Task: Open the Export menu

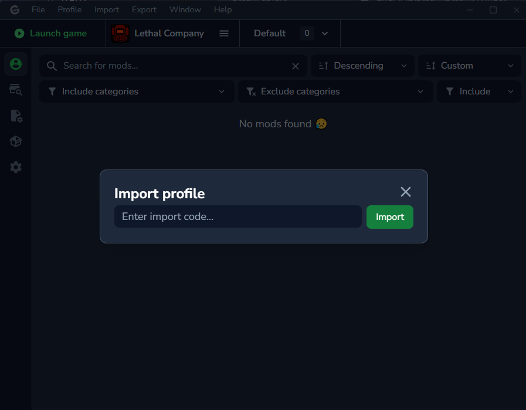Action: (x=144, y=9)
